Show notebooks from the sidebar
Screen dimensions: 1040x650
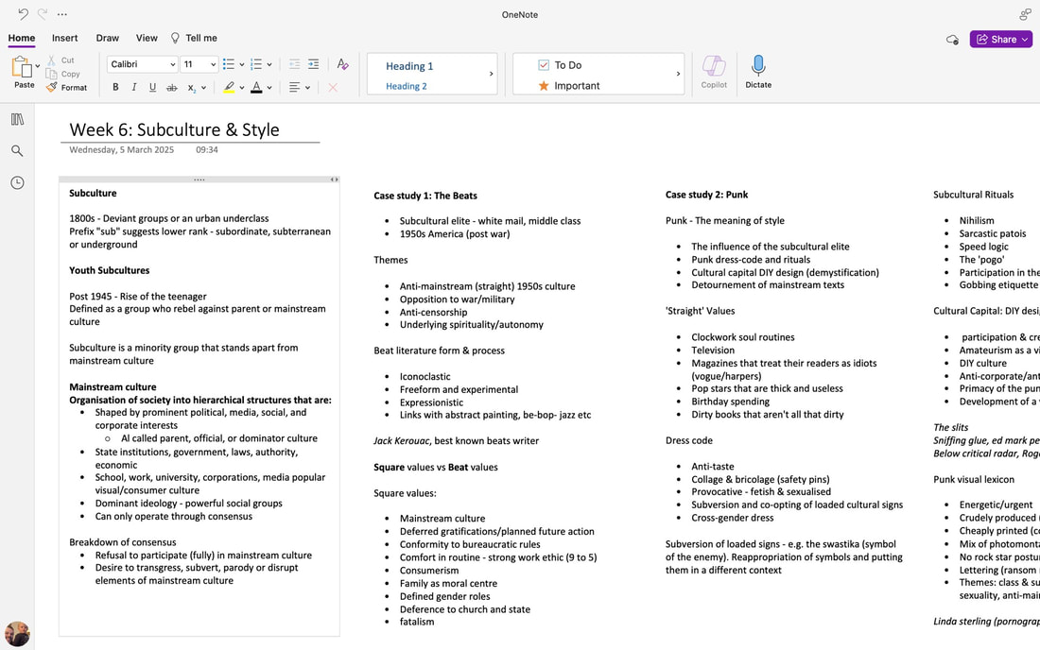pos(17,119)
